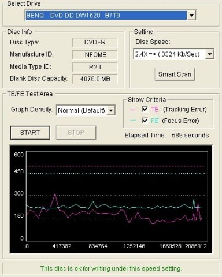Open the Graph Density dropdown arrow
The height and width of the screenshot is (277, 222).
(111, 110)
